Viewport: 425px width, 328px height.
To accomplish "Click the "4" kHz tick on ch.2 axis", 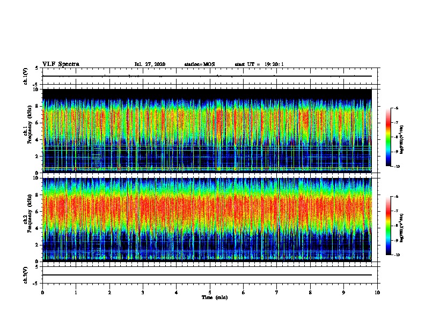I will 37,228.
